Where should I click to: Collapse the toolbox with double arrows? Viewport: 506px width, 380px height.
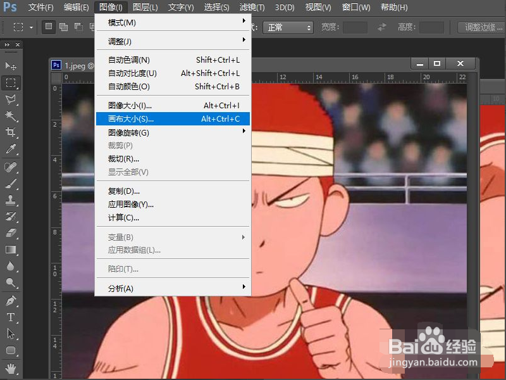7,44
